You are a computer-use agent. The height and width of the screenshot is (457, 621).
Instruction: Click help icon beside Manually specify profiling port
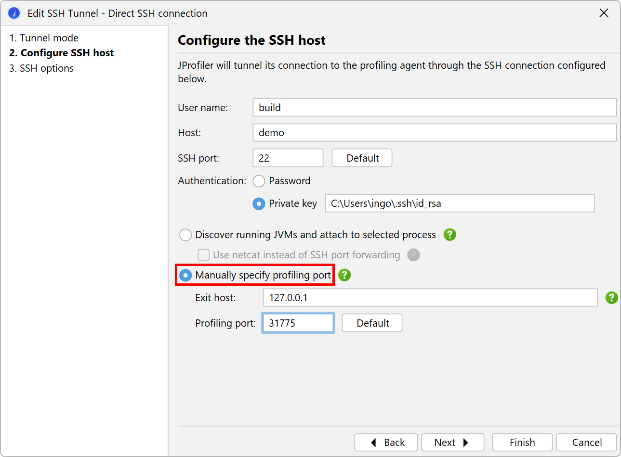point(344,275)
